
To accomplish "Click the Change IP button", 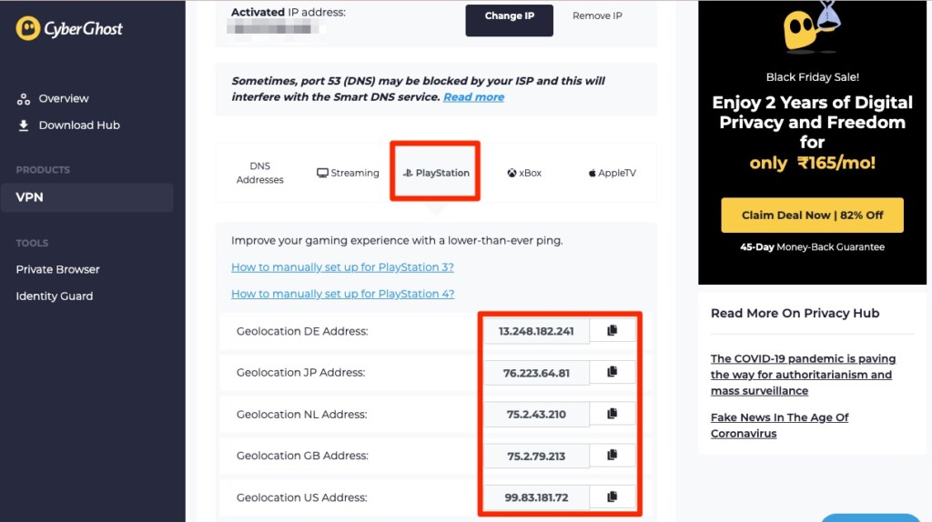I will (510, 20).
